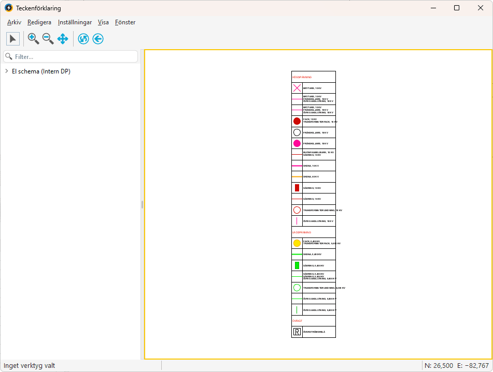Expand the El schema (Intern DP) node
The height and width of the screenshot is (372, 493).
[6, 71]
